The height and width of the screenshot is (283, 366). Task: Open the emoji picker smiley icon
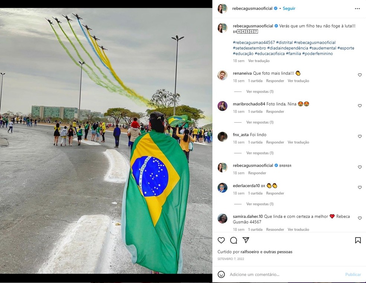221,274
